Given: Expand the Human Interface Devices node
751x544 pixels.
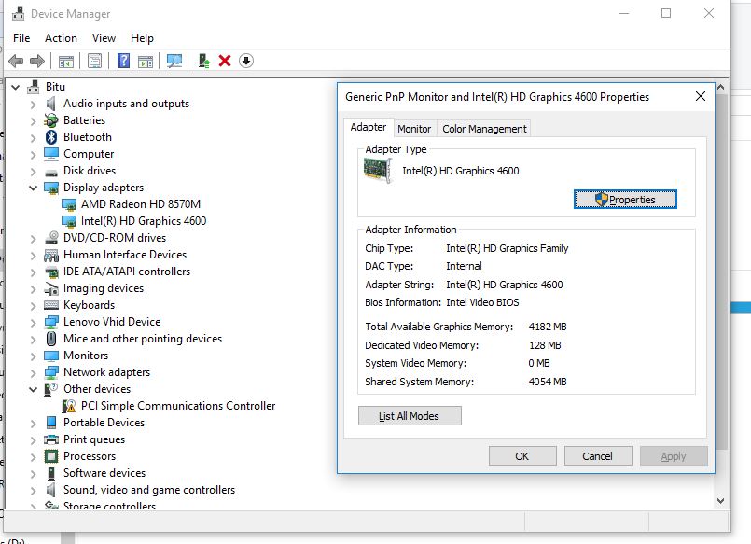Looking at the screenshot, I should coord(33,255).
